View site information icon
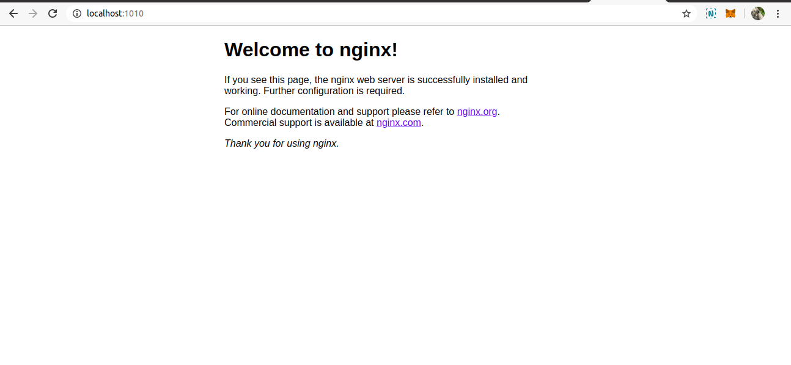 77,13
